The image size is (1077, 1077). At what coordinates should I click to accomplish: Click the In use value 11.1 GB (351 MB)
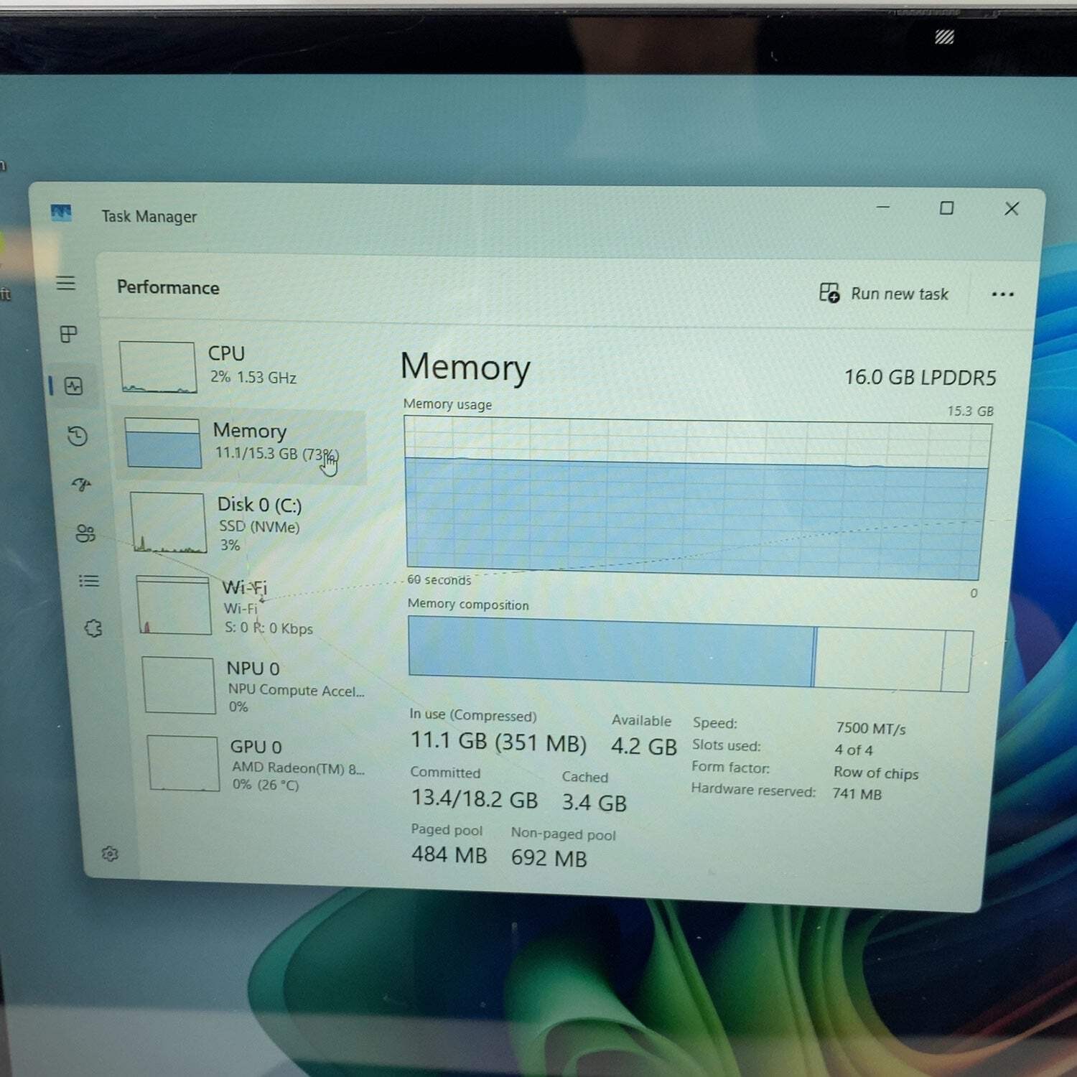point(498,742)
